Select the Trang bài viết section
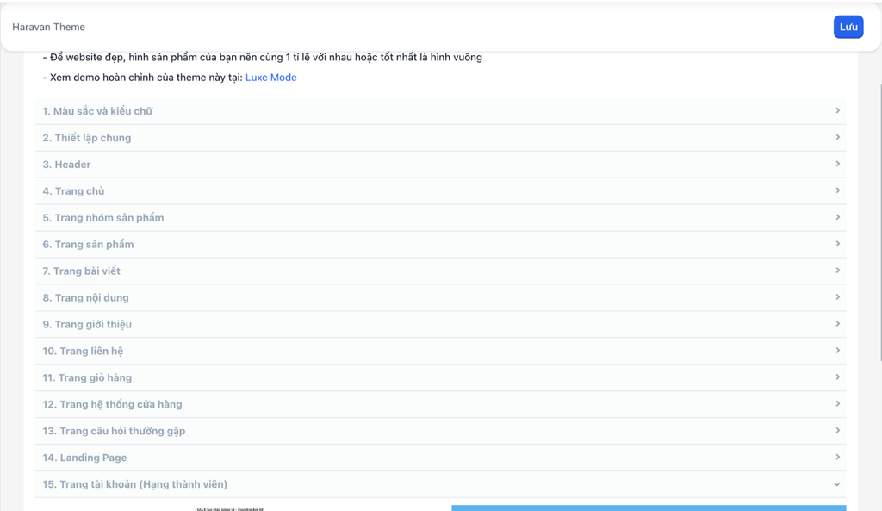The height and width of the screenshot is (511, 882). 82,271
